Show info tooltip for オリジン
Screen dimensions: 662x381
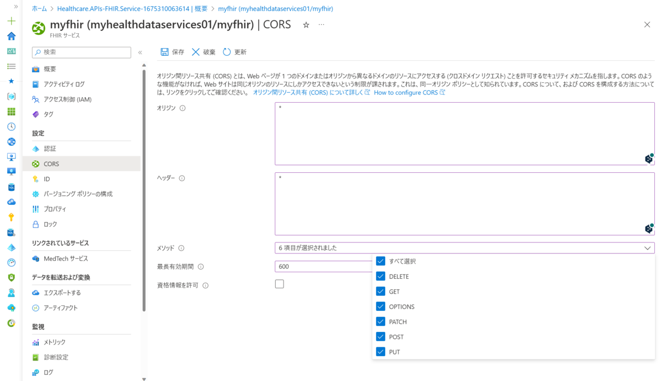[x=183, y=108]
